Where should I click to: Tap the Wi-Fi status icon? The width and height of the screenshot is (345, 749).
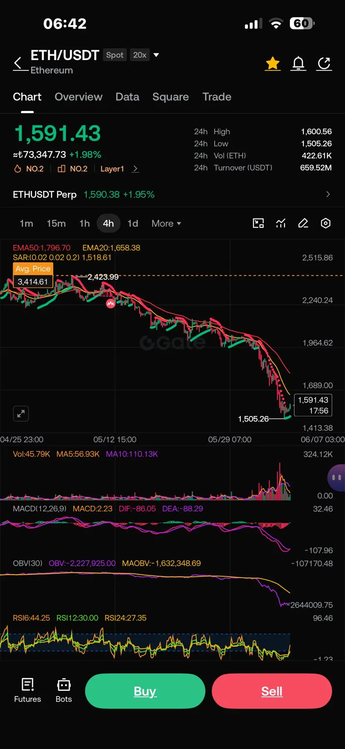pyautogui.click(x=276, y=23)
